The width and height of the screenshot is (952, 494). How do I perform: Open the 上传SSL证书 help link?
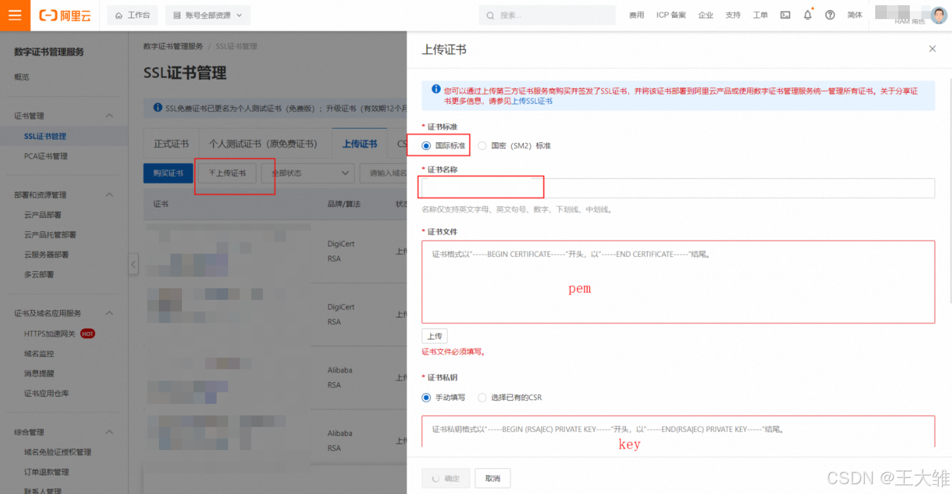pos(532,101)
